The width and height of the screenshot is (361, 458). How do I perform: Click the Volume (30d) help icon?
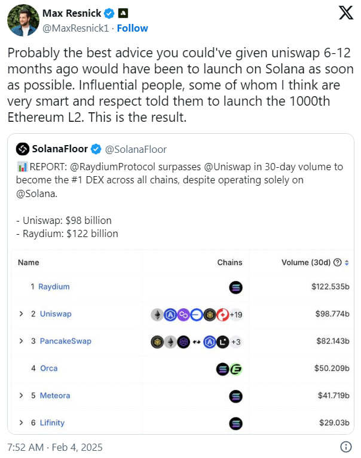click(x=337, y=262)
